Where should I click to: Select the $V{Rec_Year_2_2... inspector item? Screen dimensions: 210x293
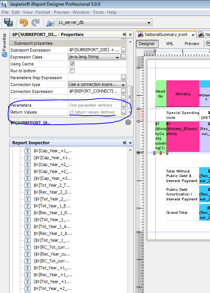[52, 192]
